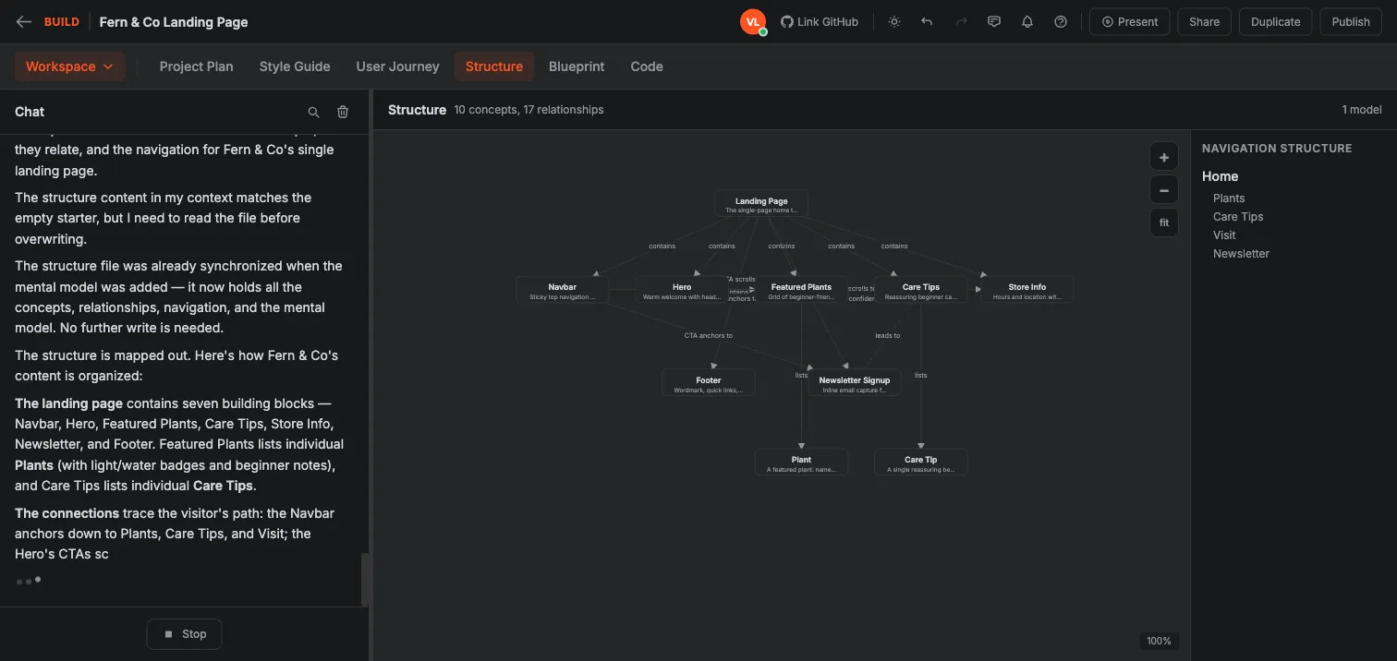The image size is (1397, 661).
Task: Switch to the User Journey tab
Action: click(x=397, y=66)
